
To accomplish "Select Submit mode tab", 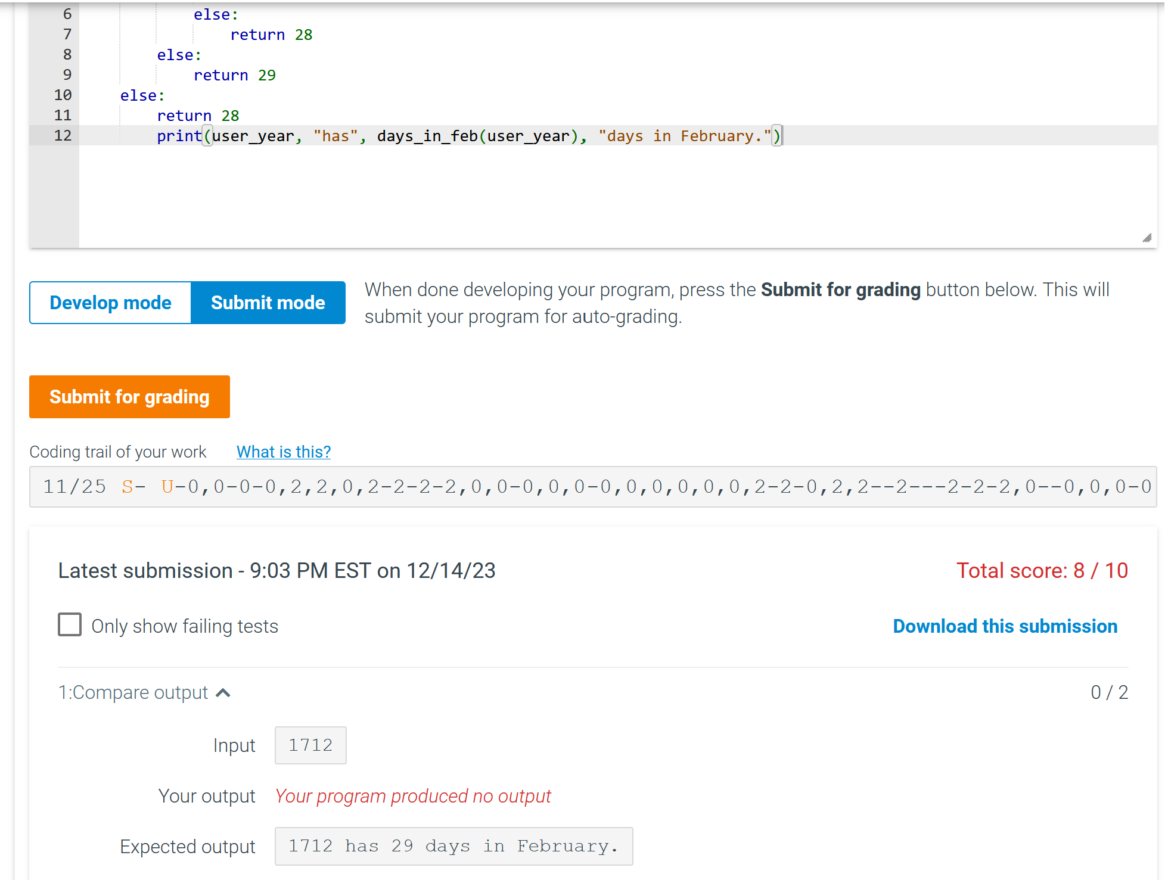I will [x=268, y=303].
